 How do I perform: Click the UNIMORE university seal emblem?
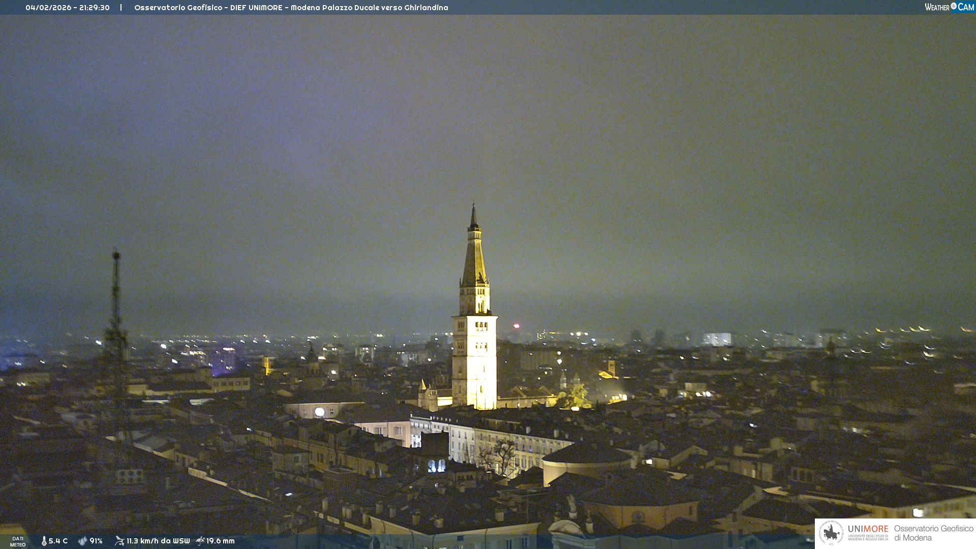click(831, 533)
